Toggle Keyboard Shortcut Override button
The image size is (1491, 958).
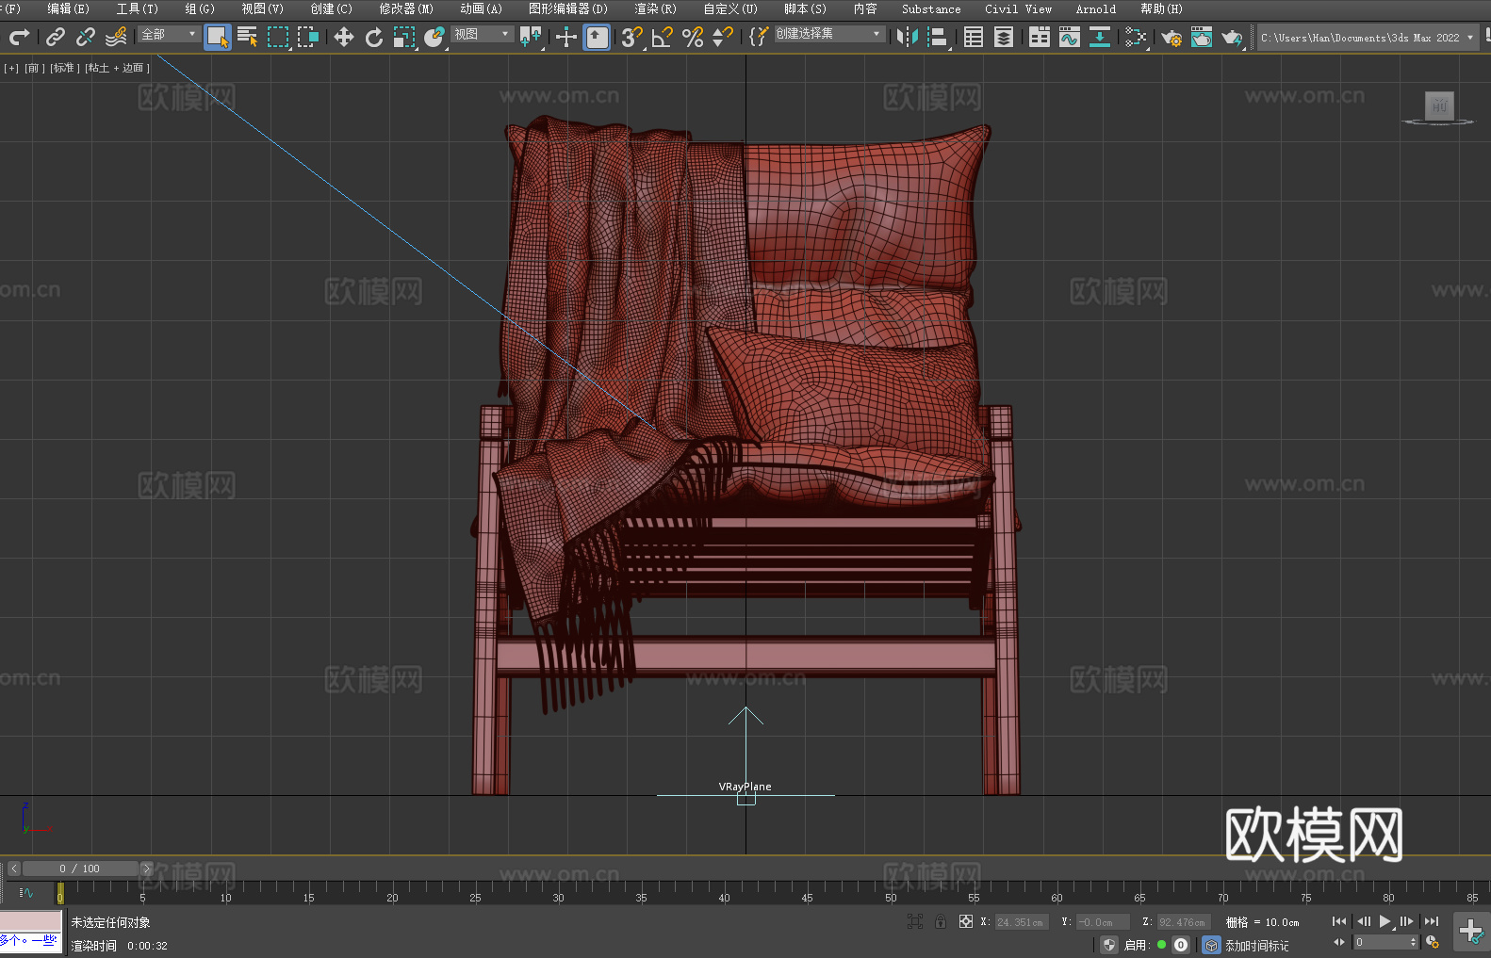click(597, 37)
